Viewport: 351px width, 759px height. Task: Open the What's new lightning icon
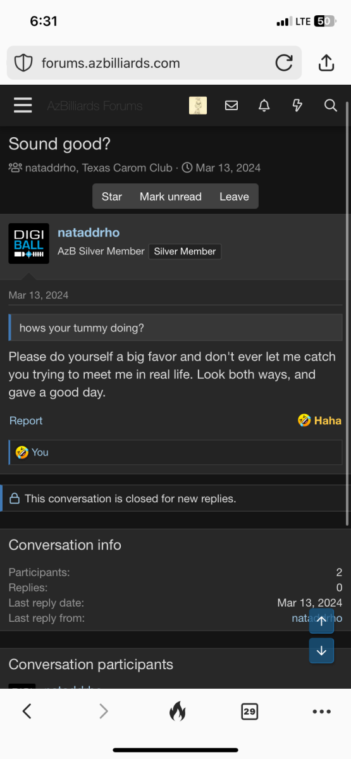297,106
